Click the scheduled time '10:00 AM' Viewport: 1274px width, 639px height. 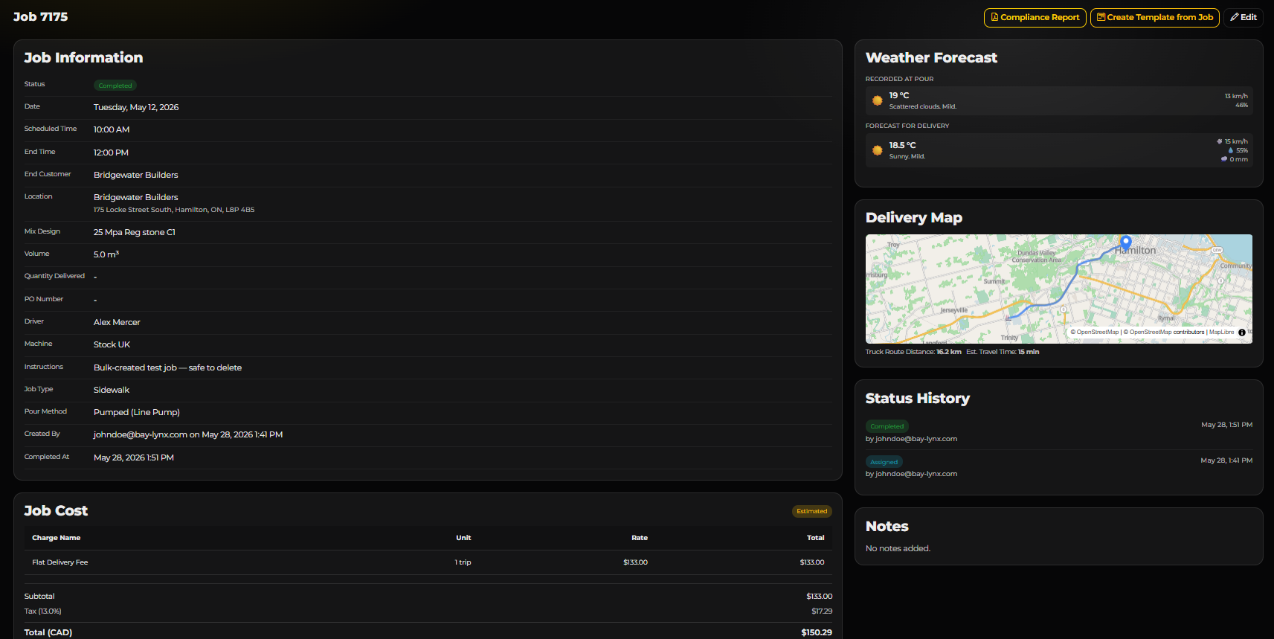click(x=112, y=129)
